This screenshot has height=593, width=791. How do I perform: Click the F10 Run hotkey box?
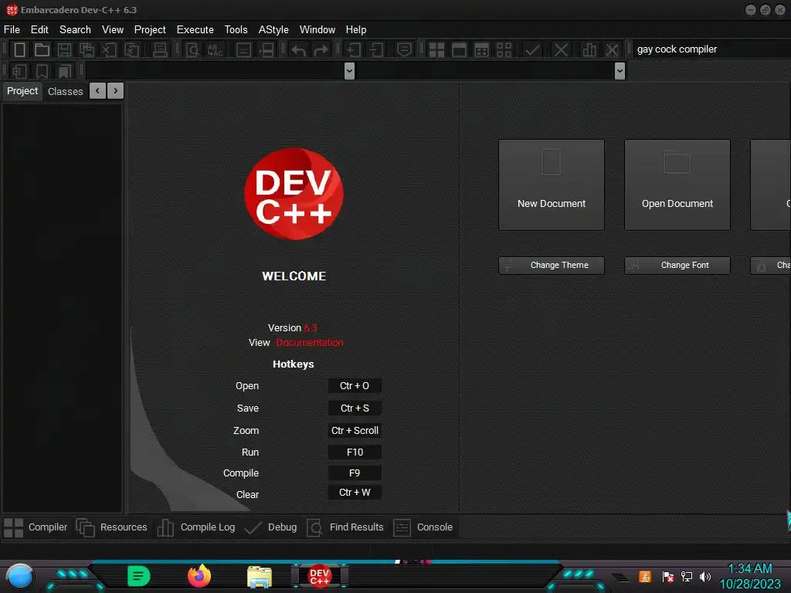355,452
